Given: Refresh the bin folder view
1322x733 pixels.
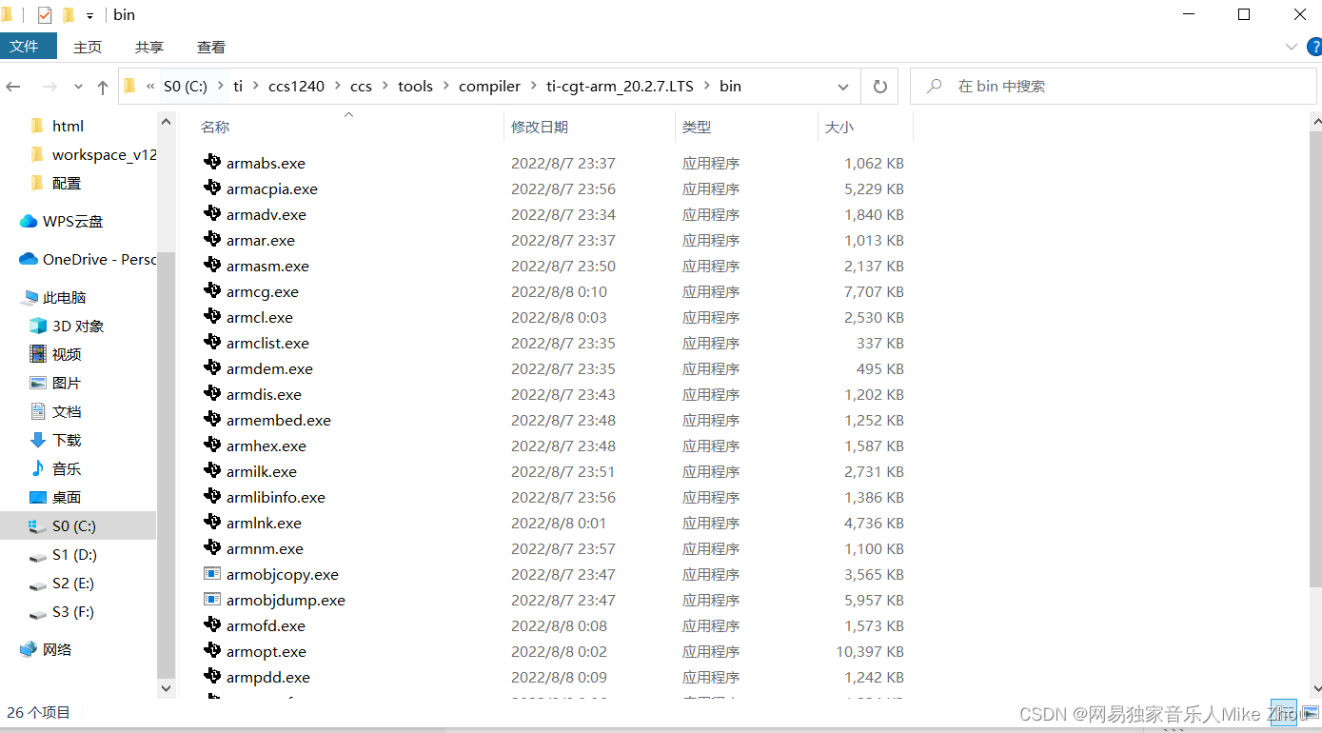Looking at the screenshot, I should tap(880, 86).
